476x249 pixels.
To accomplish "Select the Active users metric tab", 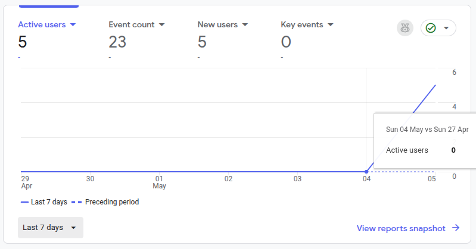I will (x=42, y=24).
